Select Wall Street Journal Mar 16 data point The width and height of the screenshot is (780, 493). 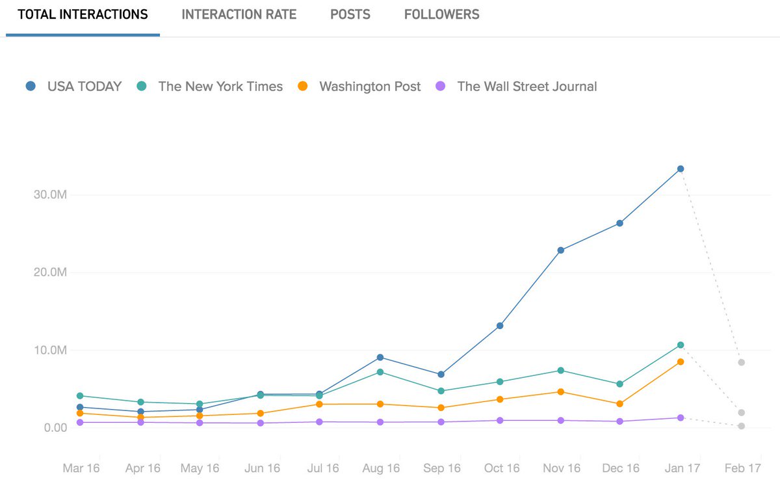(80, 422)
